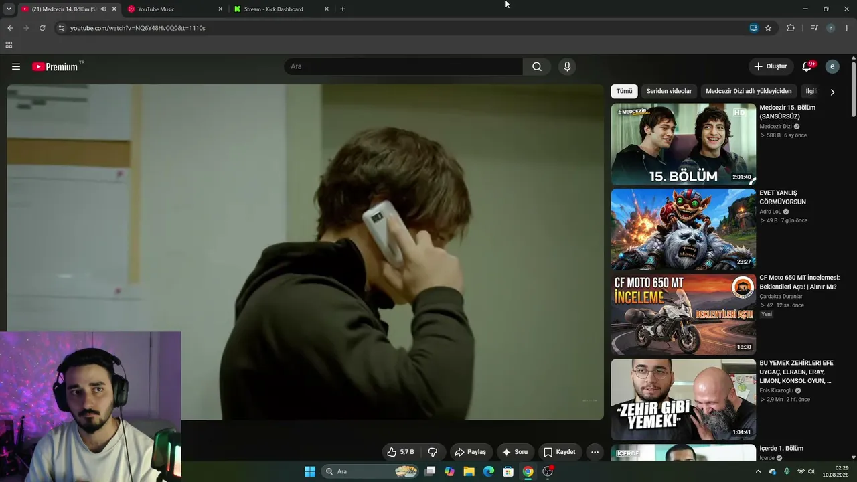Open the YouTube account avatar menu

[x=832, y=66]
